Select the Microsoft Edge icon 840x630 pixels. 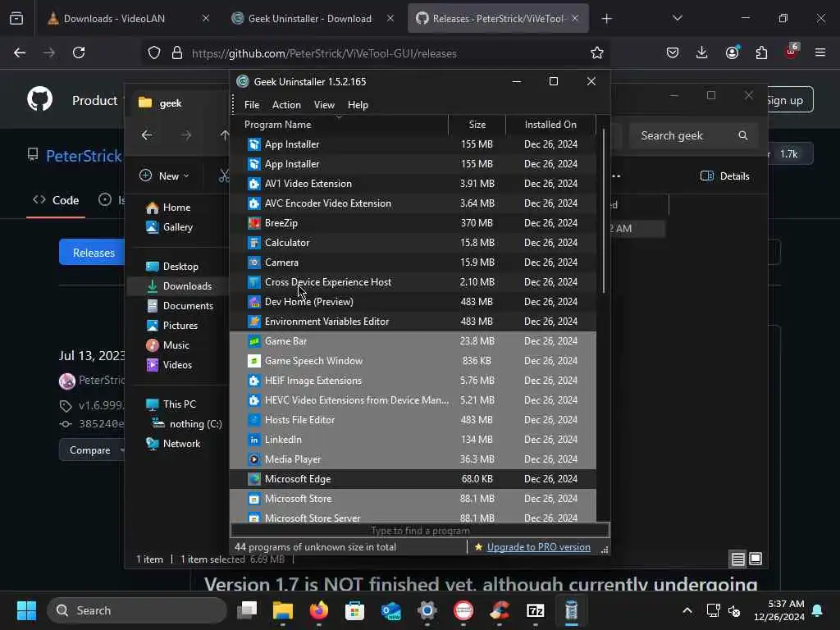(x=254, y=479)
